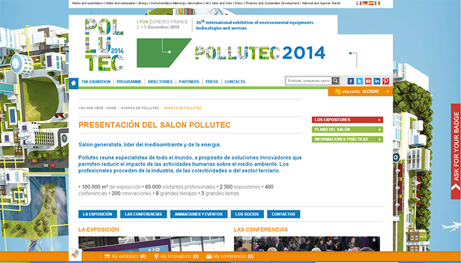The width and height of the screenshot is (461, 263).
Task: Open the Contacts menu
Action: 235,82
